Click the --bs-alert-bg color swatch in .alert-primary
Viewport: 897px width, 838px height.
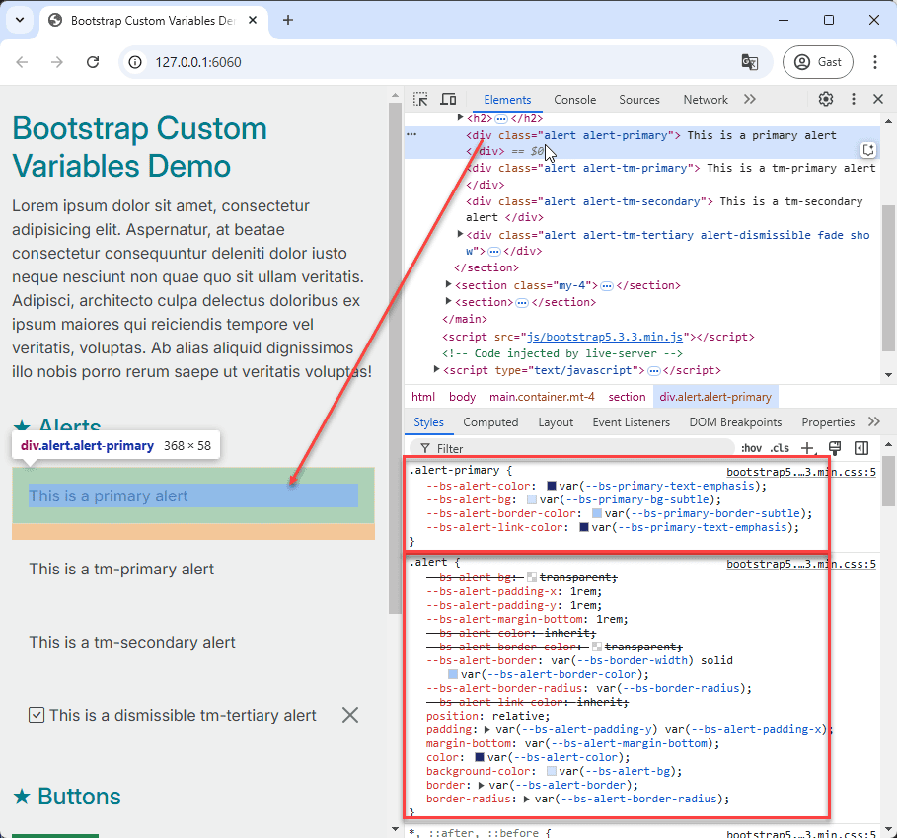(532, 500)
